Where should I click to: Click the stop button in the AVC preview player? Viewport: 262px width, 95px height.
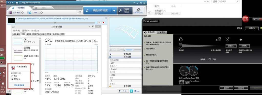[x=115, y=50]
